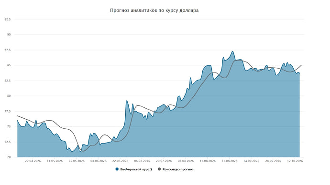Click the 75 value axis label
The width and height of the screenshot is (330, 185).
[x=9, y=126]
